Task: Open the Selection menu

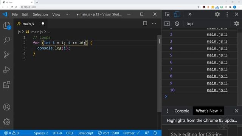Action: coord(40,14)
